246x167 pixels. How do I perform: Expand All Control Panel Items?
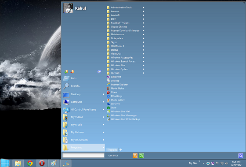click(83, 110)
